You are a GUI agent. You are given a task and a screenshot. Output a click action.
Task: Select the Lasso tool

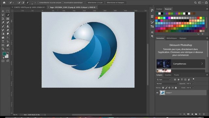click(3, 15)
